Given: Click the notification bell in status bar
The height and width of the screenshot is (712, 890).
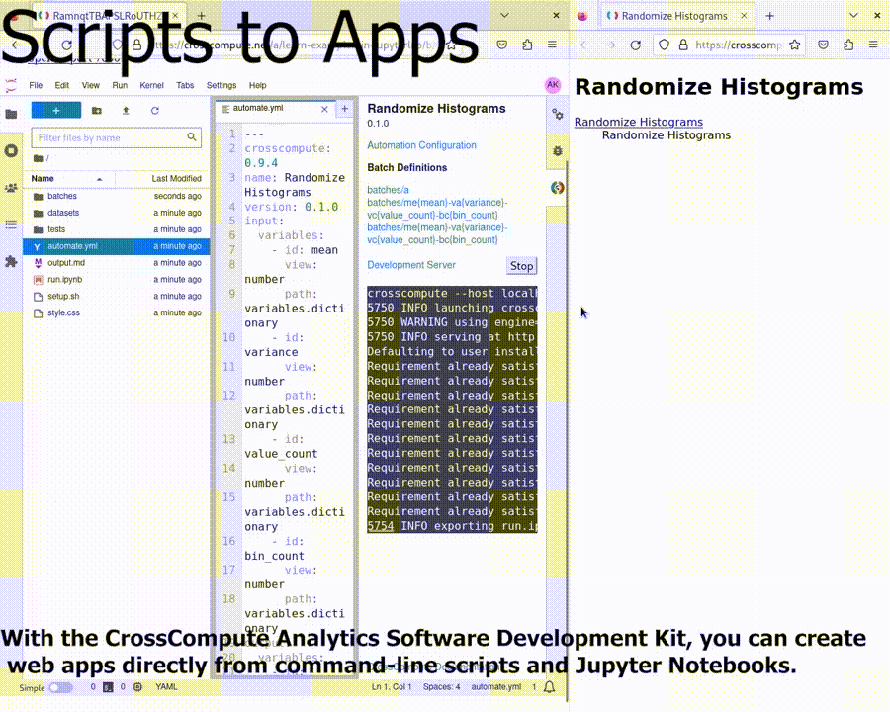Looking at the screenshot, I should click(550, 687).
